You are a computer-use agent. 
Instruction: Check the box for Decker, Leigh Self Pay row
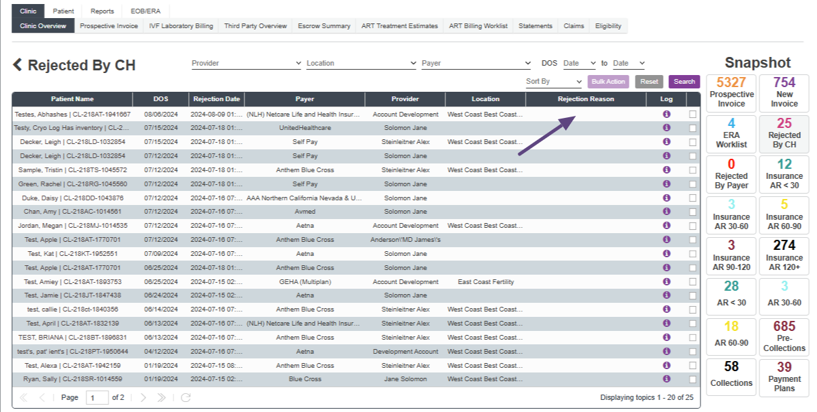pos(692,142)
